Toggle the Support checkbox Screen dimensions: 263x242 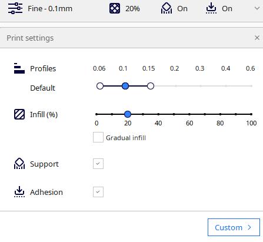98,164
